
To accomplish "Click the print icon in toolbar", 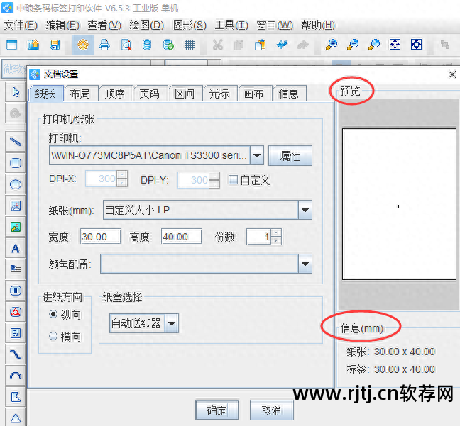I will click(104, 45).
